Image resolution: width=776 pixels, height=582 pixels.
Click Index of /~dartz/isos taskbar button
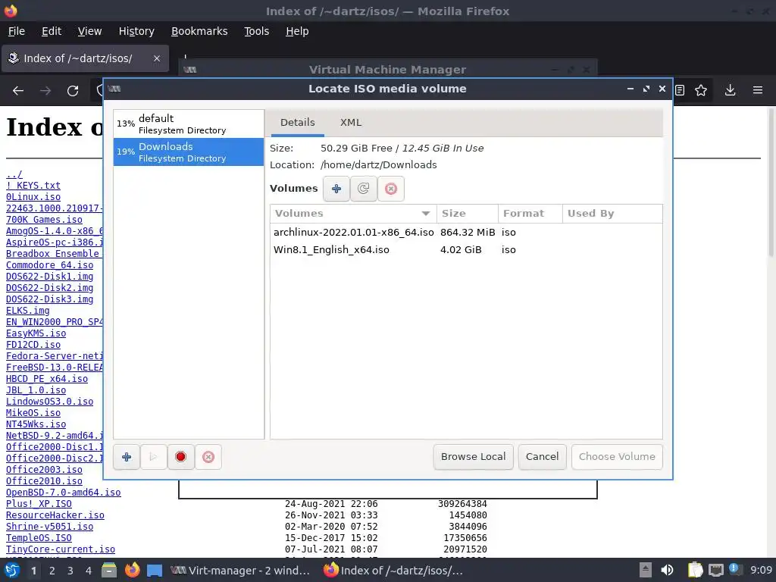coord(394,571)
